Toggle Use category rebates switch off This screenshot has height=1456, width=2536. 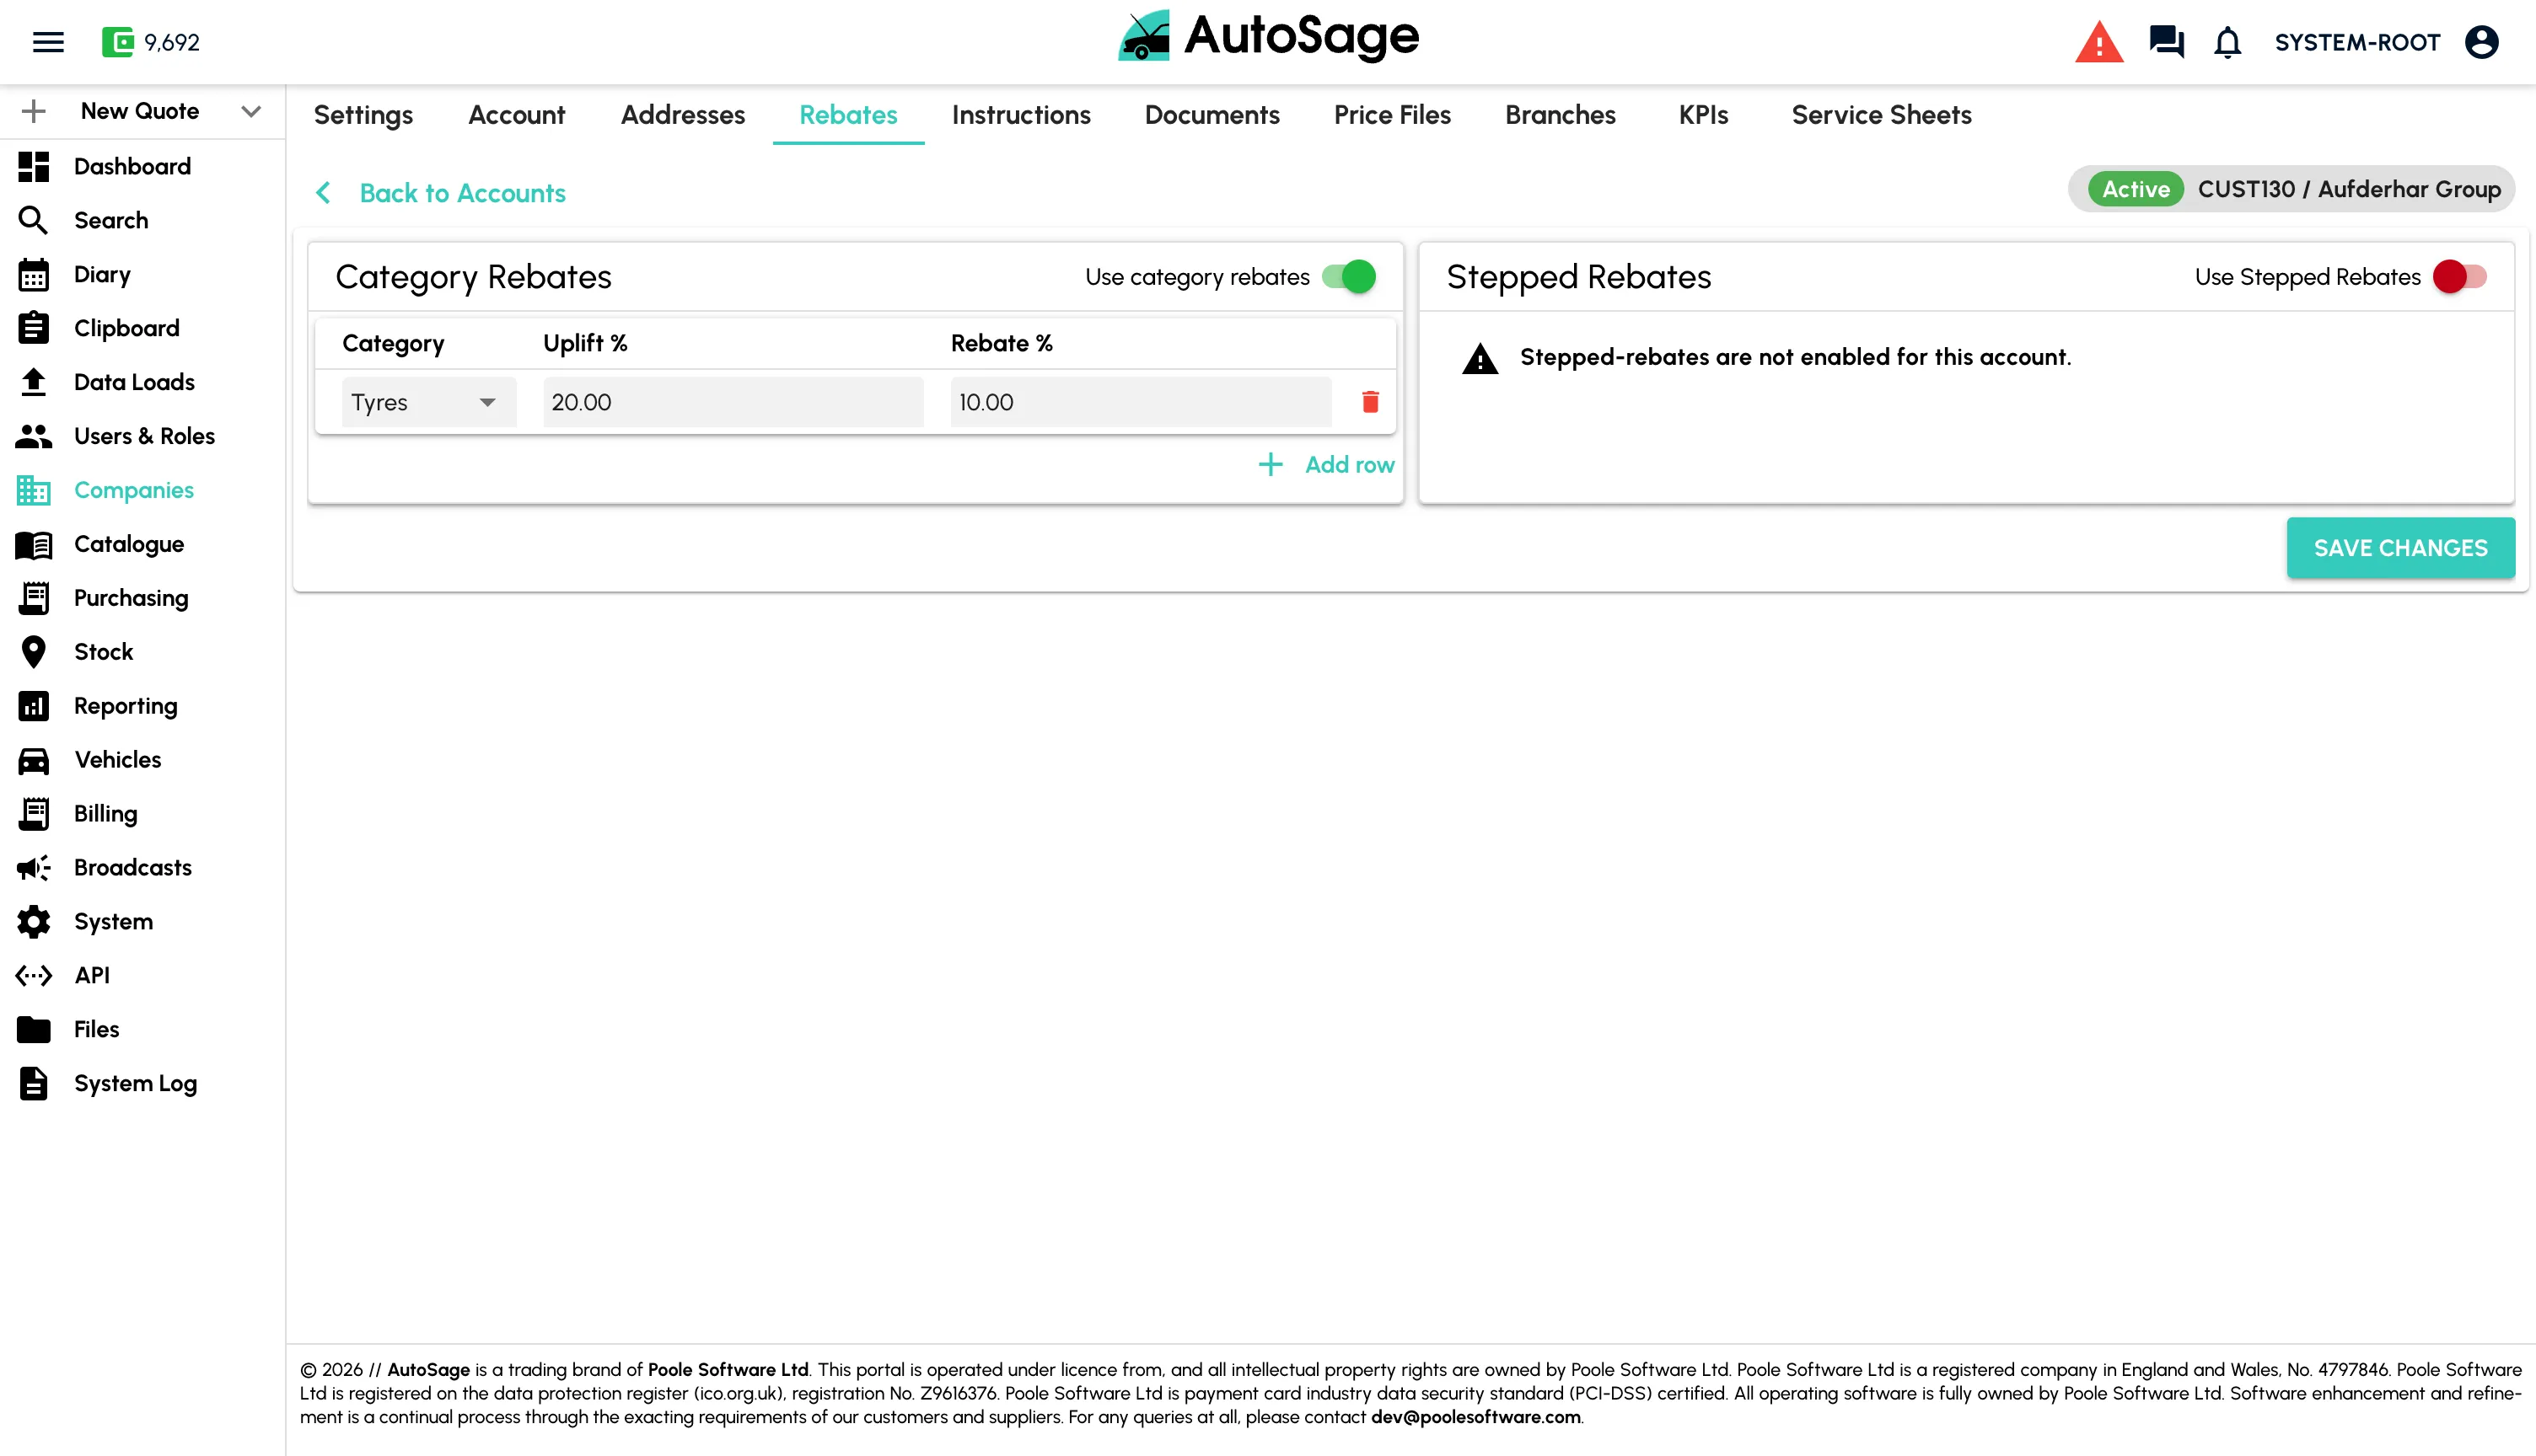[1349, 277]
